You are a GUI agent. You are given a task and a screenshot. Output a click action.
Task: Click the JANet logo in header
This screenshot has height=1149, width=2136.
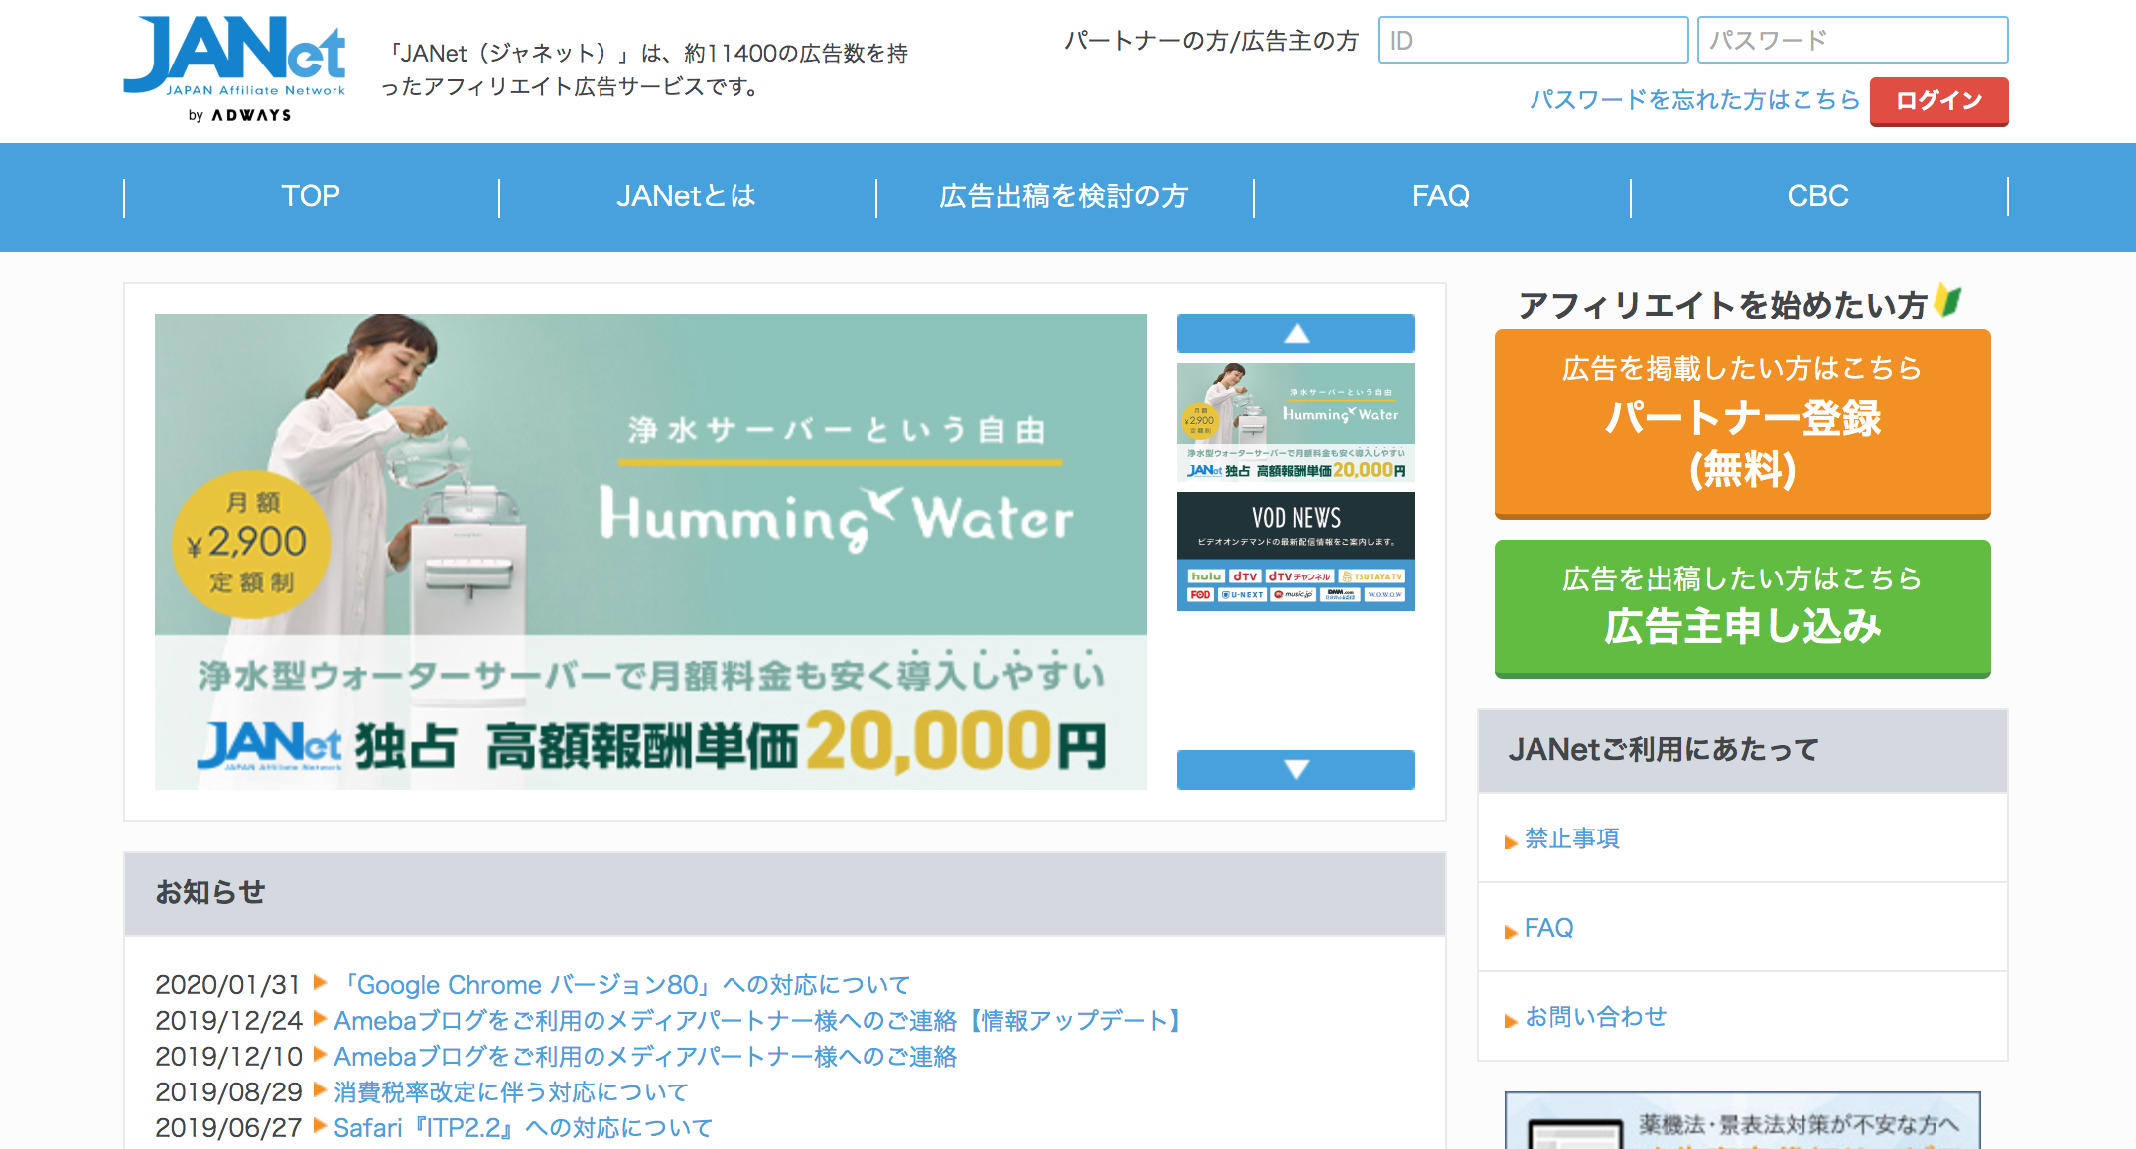tap(234, 68)
